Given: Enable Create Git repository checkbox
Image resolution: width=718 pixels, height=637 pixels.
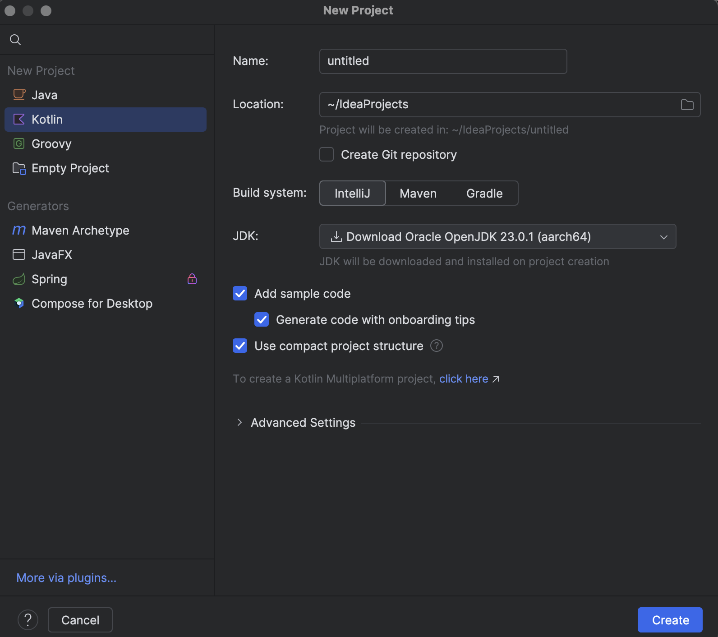Looking at the screenshot, I should 327,154.
